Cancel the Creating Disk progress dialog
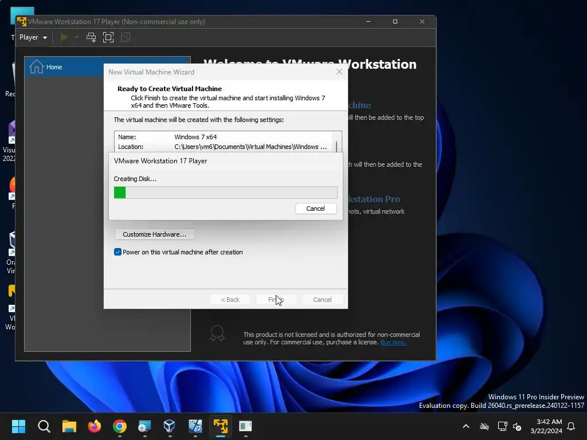587x440 pixels. [x=316, y=209]
